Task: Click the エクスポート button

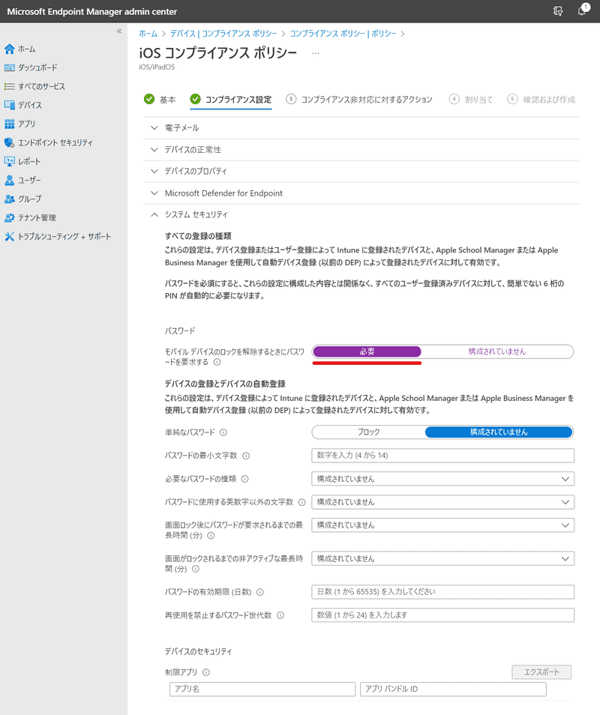Action: pyautogui.click(x=541, y=672)
